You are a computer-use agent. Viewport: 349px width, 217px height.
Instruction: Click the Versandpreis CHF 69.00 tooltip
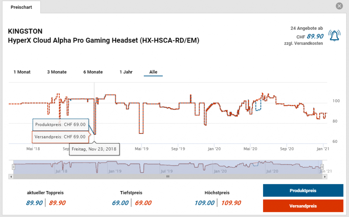tap(60, 137)
